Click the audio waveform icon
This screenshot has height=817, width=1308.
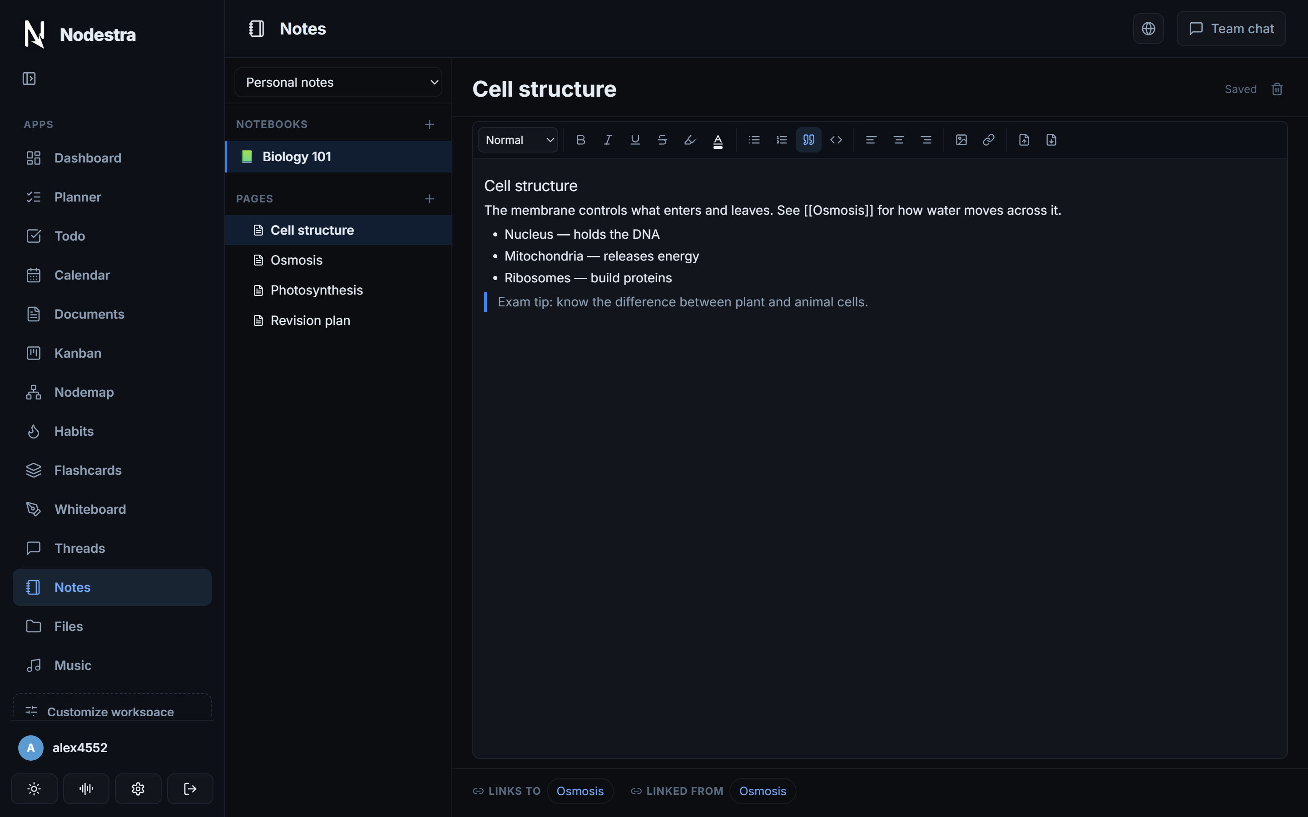click(x=86, y=789)
